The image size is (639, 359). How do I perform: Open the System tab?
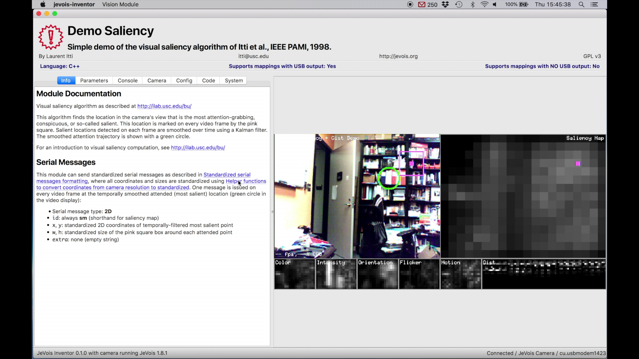234,80
